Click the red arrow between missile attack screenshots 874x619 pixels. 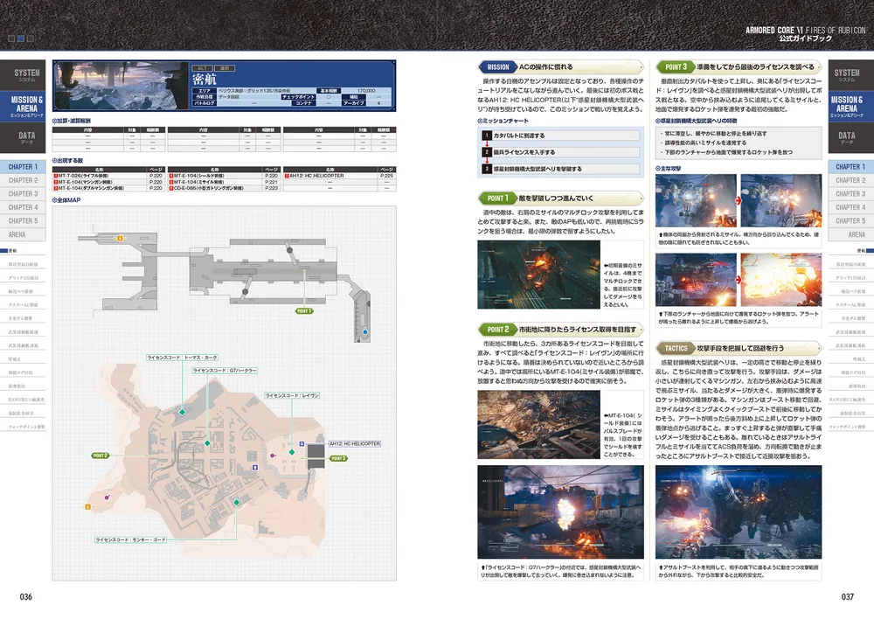(x=739, y=200)
